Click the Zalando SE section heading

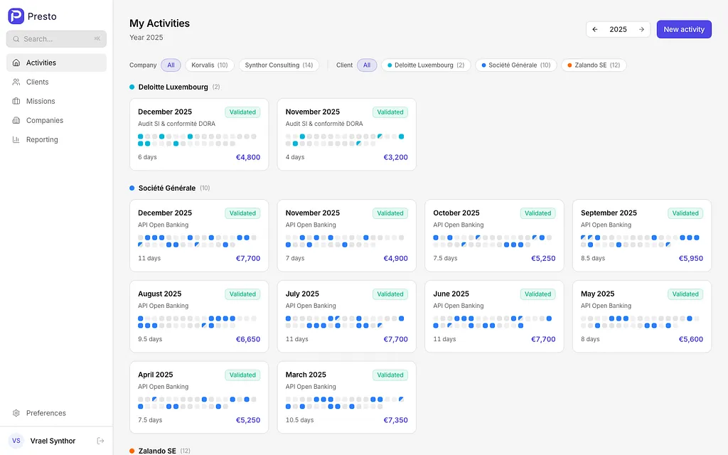pyautogui.click(x=157, y=451)
